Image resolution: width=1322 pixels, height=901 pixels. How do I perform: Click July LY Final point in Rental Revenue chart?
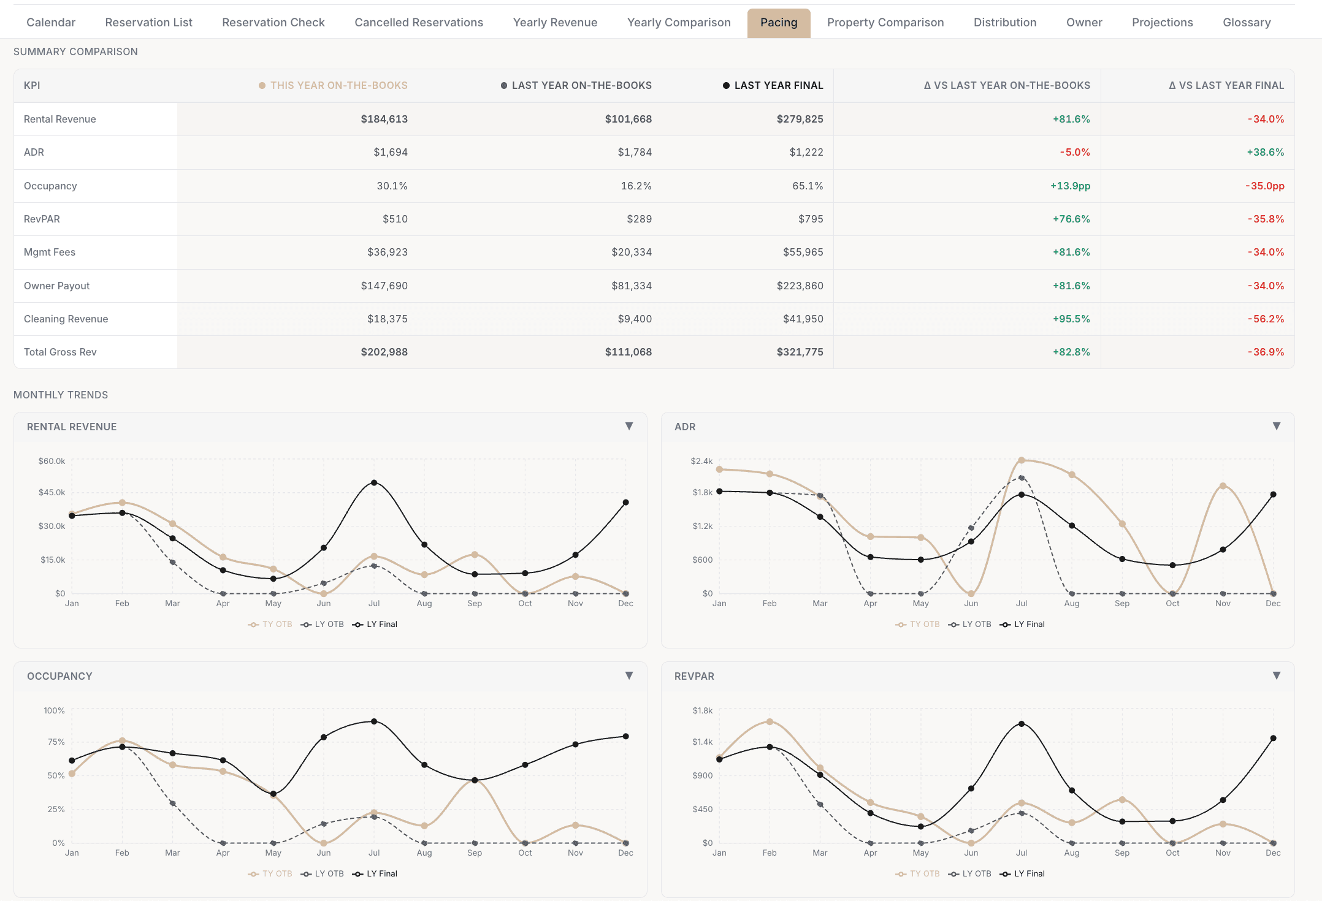click(374, 483)
